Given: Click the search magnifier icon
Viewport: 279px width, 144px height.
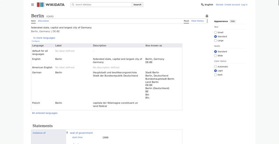Looking at the screenshot, I should tap(73, 5).
